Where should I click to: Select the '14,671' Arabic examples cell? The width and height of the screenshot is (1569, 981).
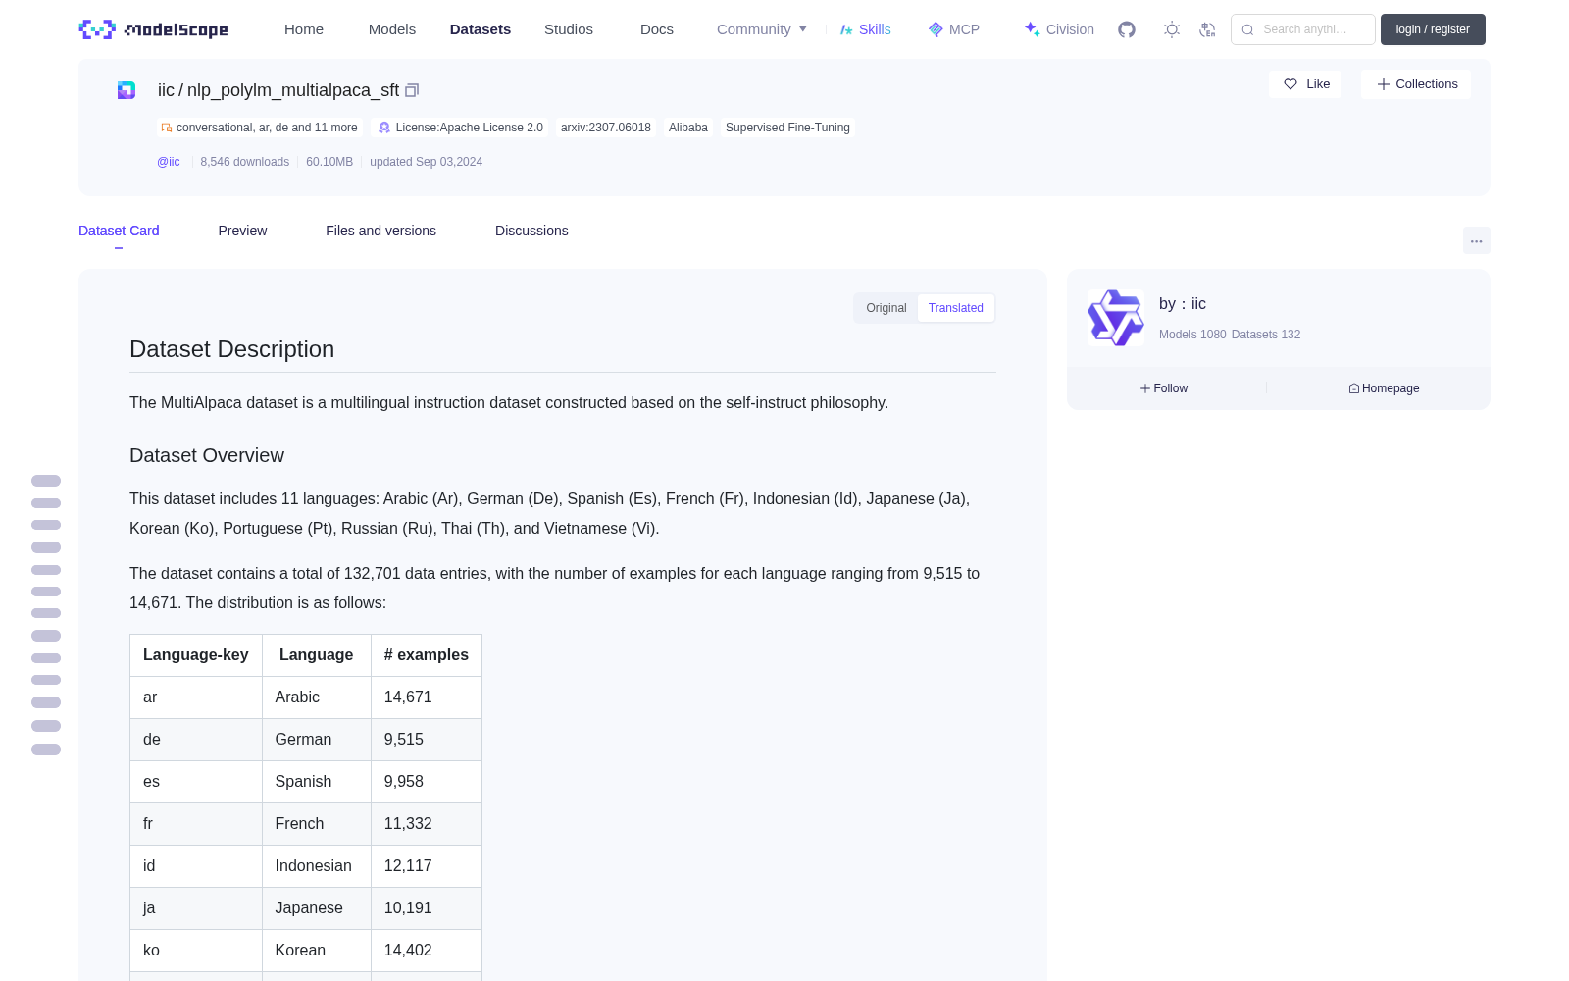pos(426,697)
